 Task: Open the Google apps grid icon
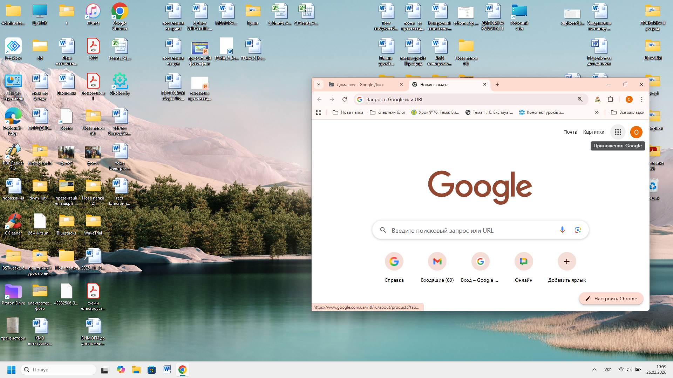(618, 132)
